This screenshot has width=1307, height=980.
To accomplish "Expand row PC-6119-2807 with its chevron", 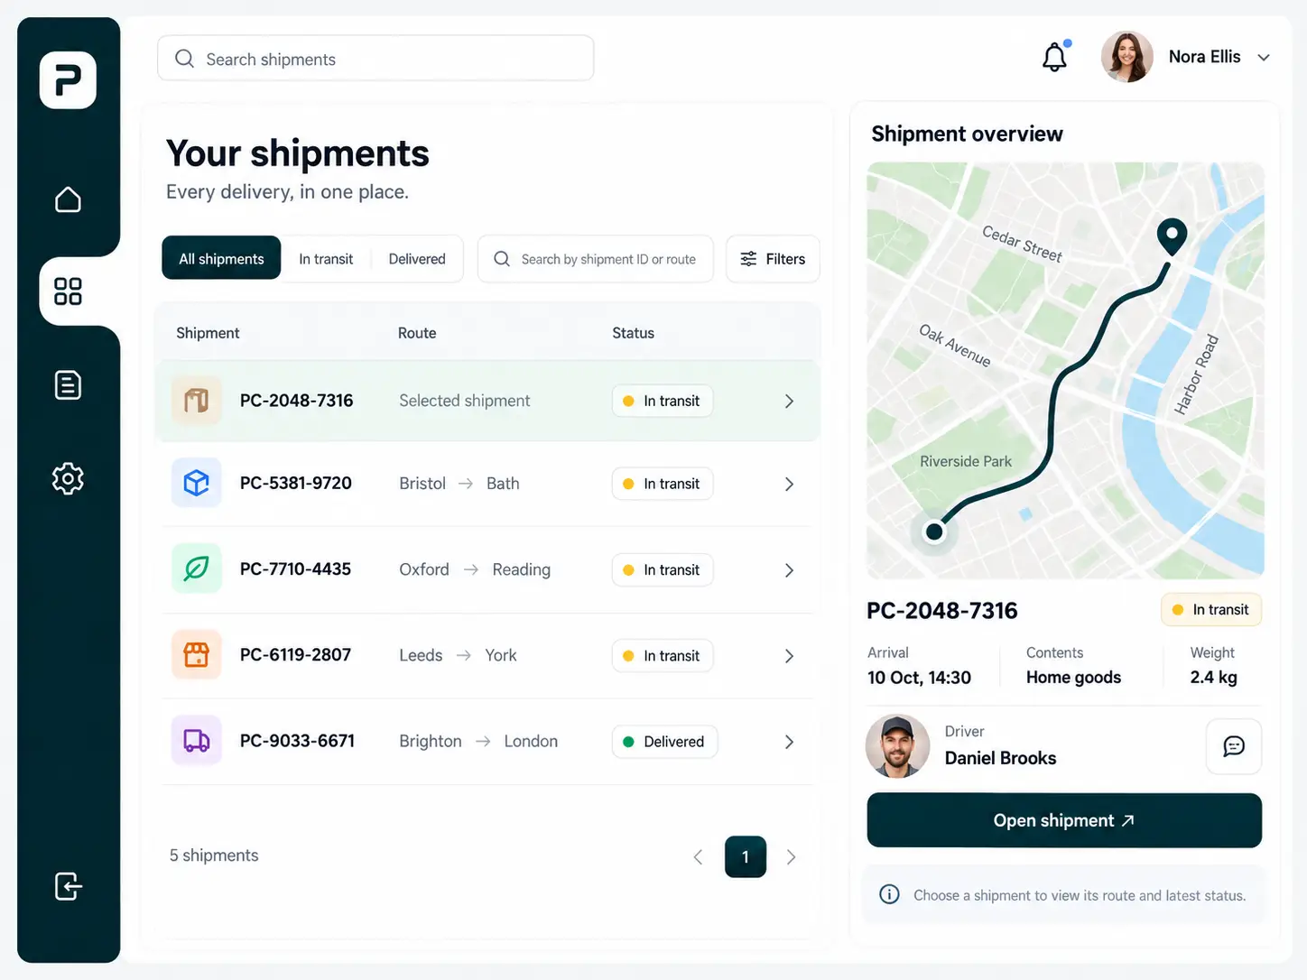I will (789, 656).
